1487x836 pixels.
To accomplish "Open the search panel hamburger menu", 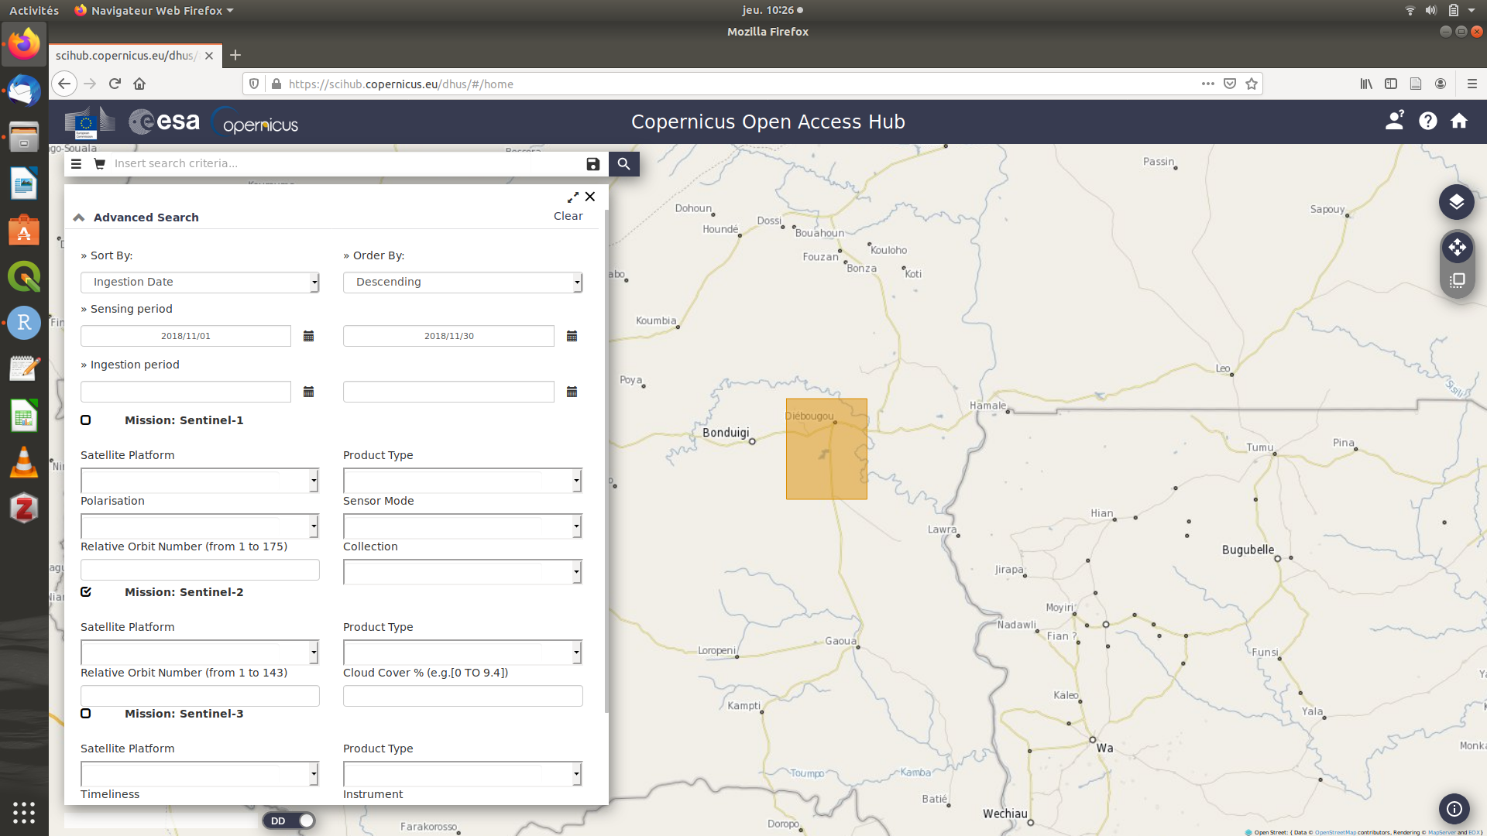I will pos(76,163).
